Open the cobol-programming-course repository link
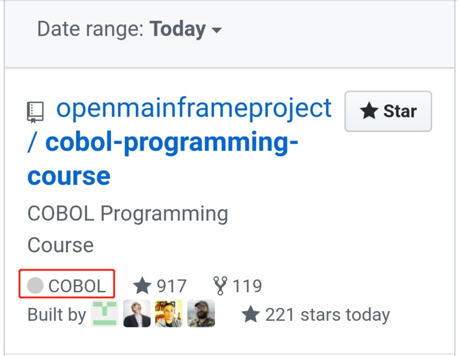458x356 pixels. [x=162, y=159]
